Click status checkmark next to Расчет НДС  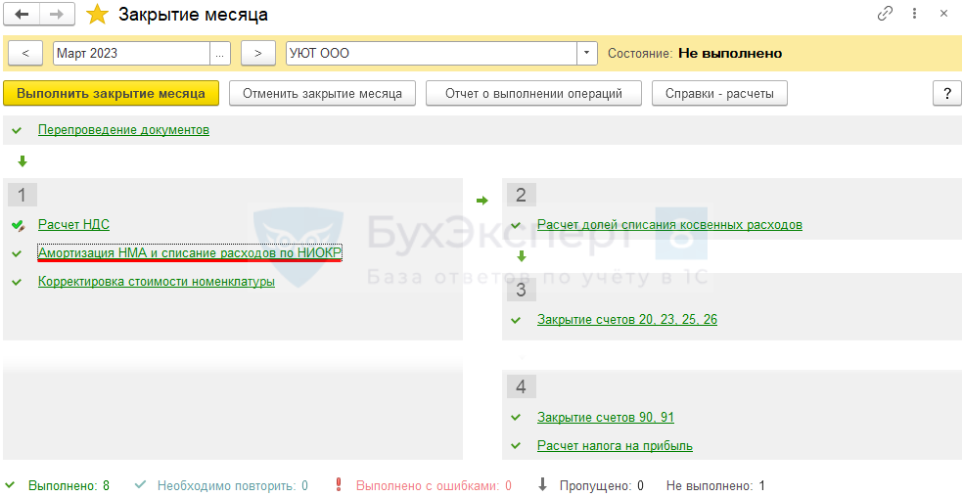pyautogui.click(x=18, y=225)
